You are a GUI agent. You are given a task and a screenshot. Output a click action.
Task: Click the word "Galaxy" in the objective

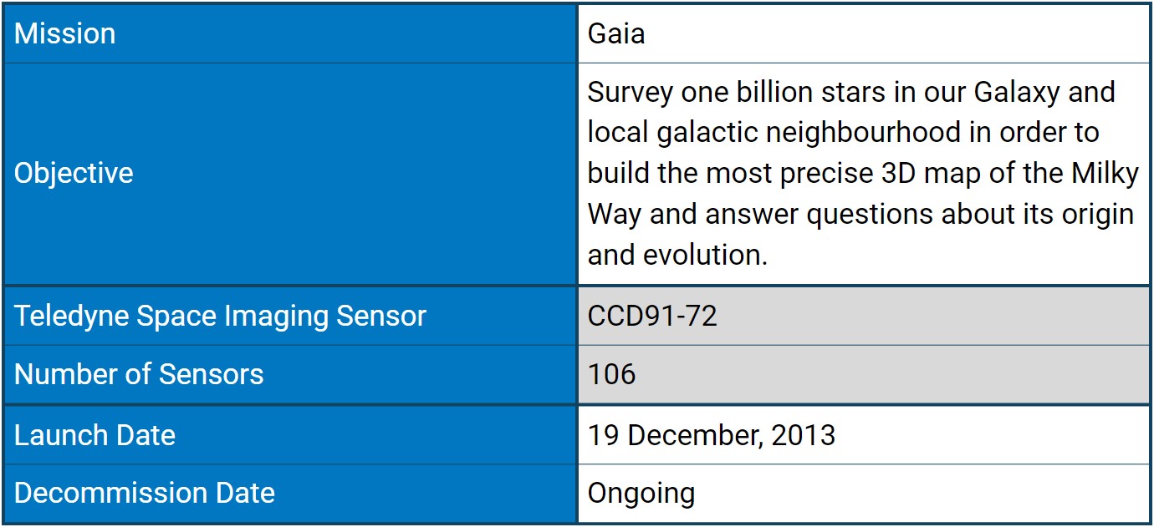tap(1013, 91)
